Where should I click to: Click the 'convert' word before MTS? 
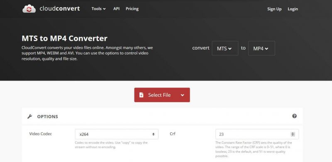(x=201, y=48)
